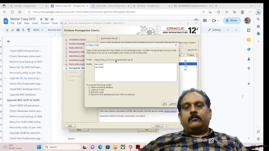
Task: Open Google account profile picture
Action: pyautogui.click(x=247, y=21)
